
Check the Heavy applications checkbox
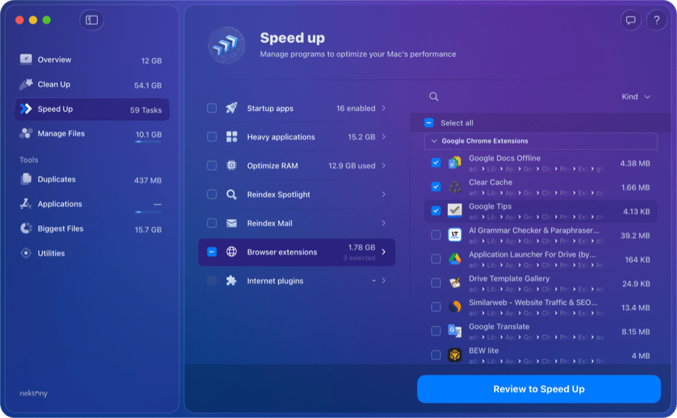(211, 137)
